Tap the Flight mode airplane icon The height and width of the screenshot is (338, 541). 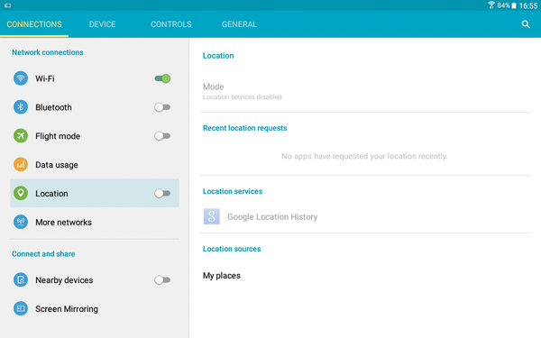tap(21, 136)
